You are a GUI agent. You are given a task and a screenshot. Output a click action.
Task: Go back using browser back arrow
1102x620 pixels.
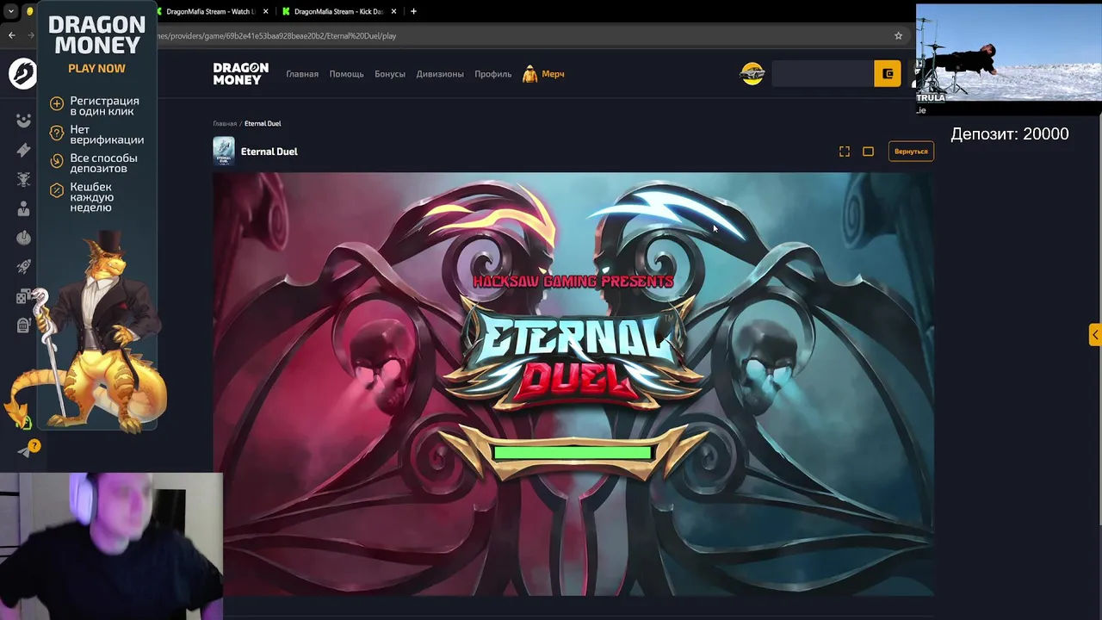[x=11, y=35]
